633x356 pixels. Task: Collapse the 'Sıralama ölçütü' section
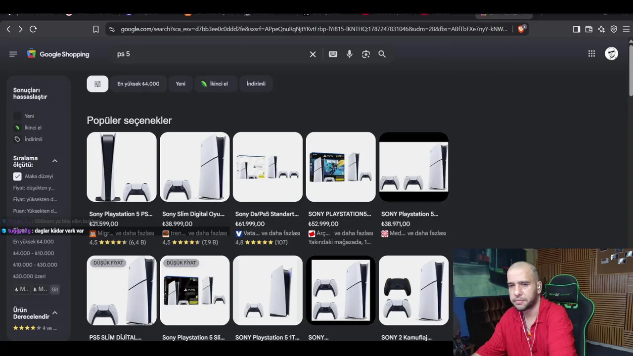[55, 161]
